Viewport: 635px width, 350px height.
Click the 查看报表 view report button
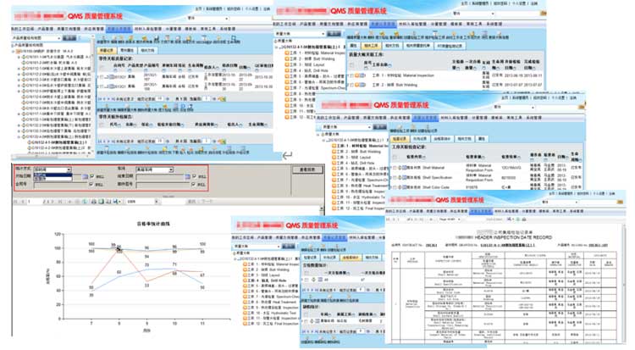(x=307, y=169)
